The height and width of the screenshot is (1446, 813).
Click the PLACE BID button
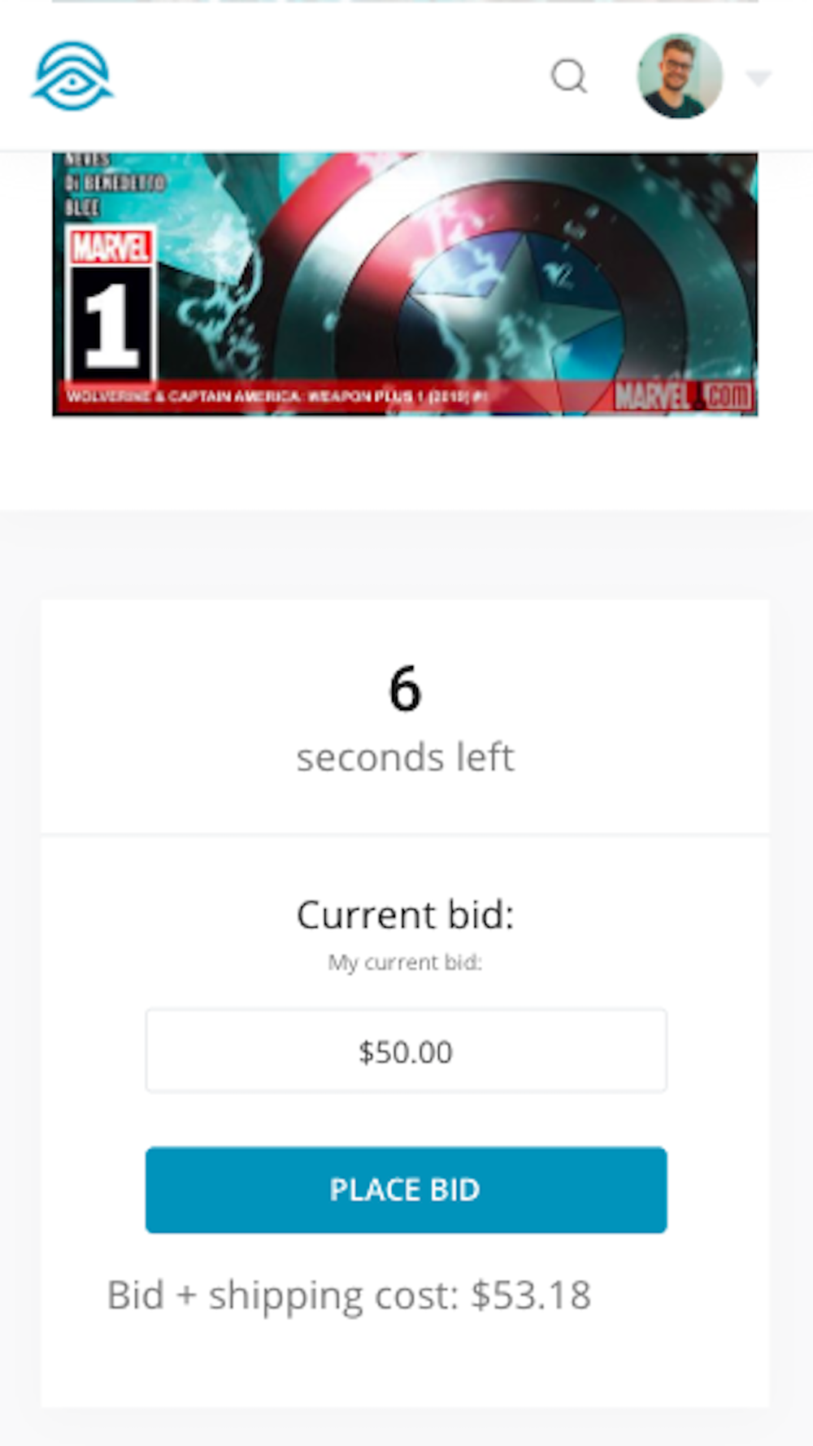pos(406,1190)
